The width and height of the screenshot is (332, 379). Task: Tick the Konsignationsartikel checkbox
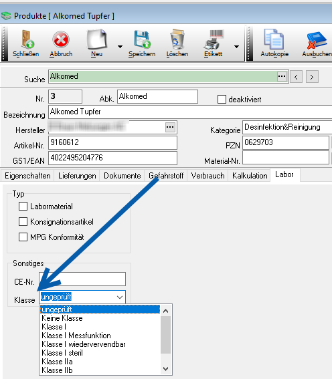tap(23, 222)
